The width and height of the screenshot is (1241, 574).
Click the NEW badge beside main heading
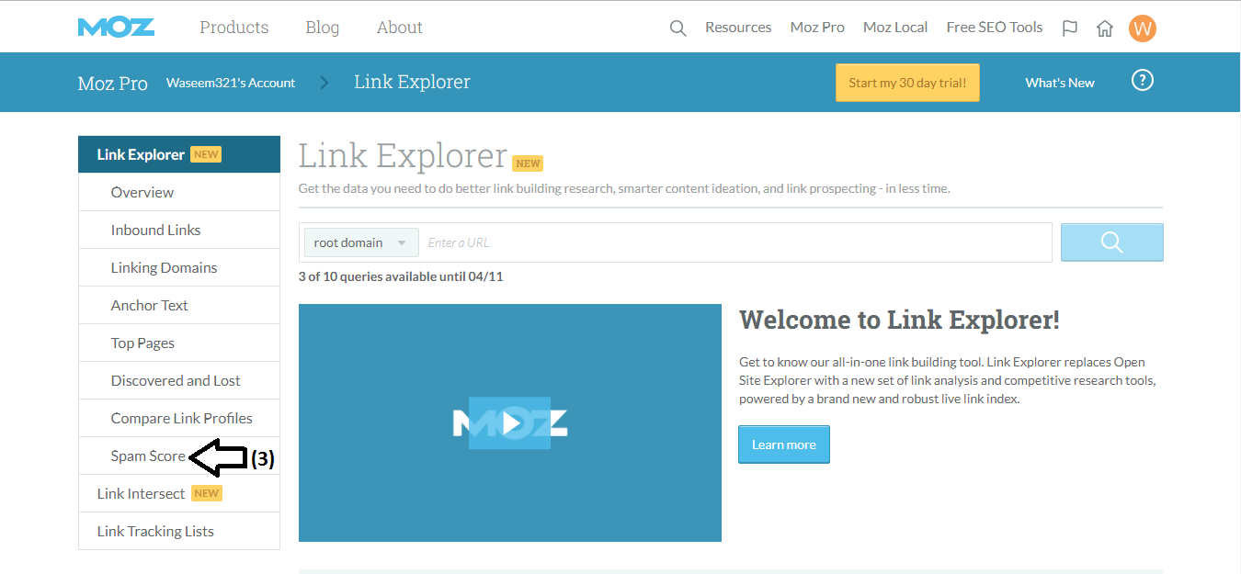(x=528, y=163)
